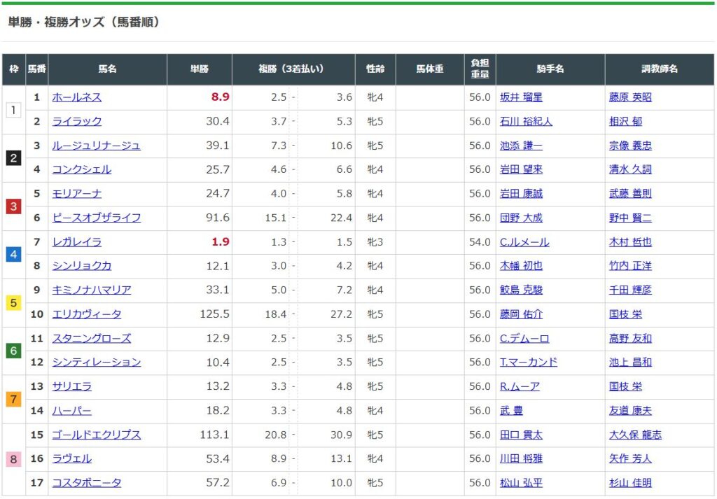Open horse link シンリョクカ

click(x=82, y=266)
